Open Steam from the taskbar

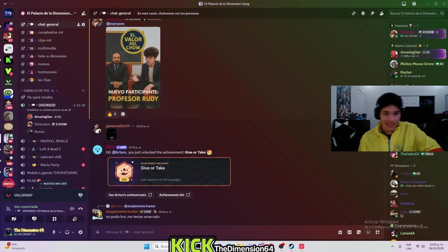[291, 246]
